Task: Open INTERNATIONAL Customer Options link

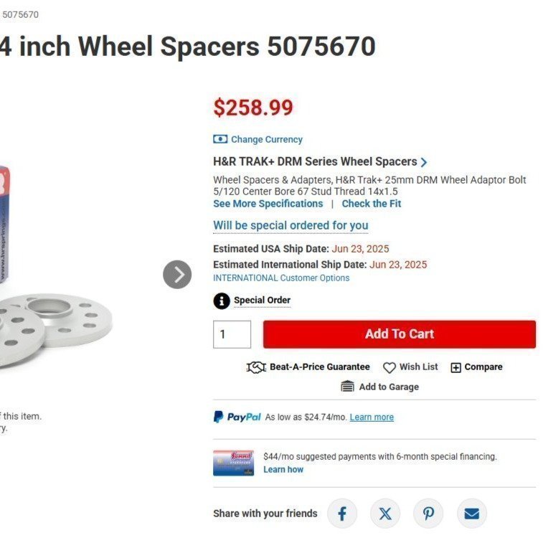Action: 281,278
